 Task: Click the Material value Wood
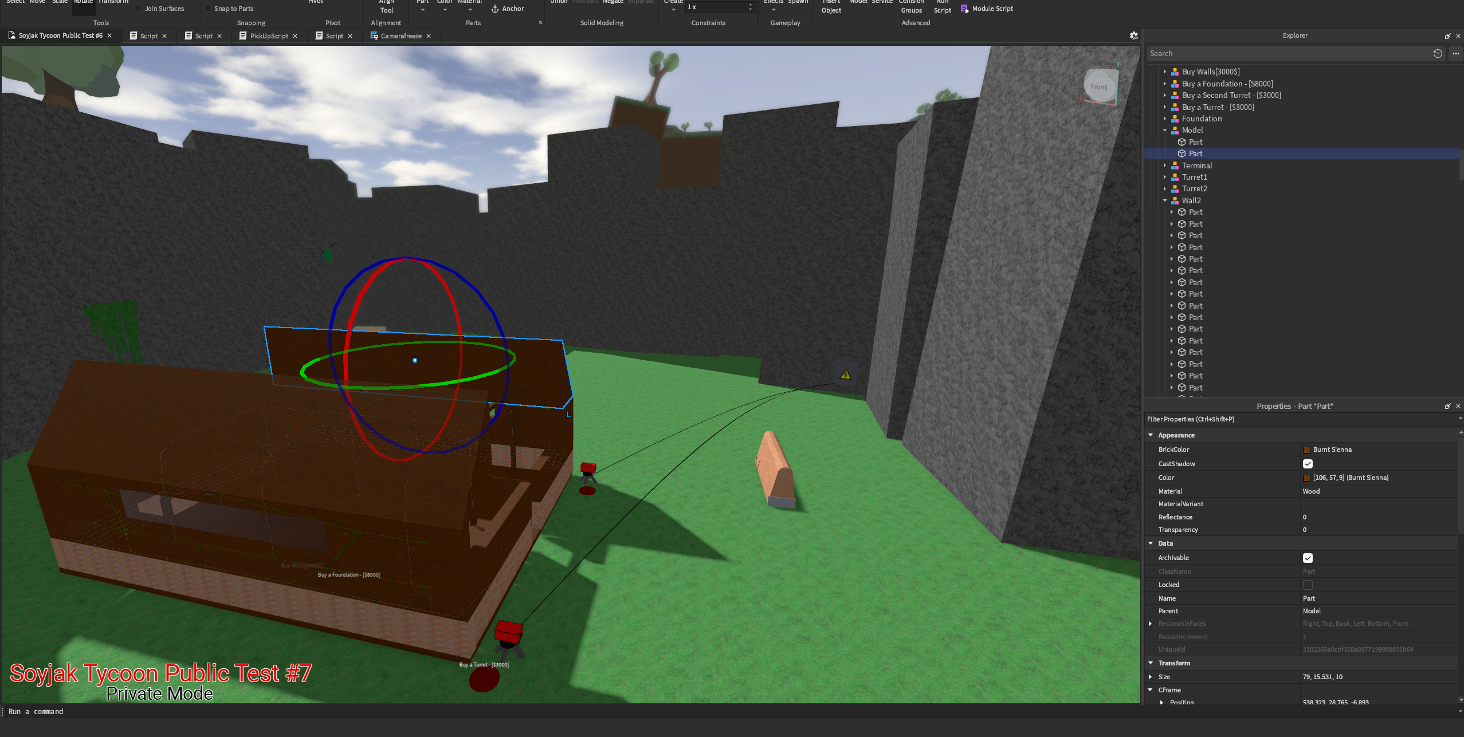pyautogui.click(x=1311, y=491)
